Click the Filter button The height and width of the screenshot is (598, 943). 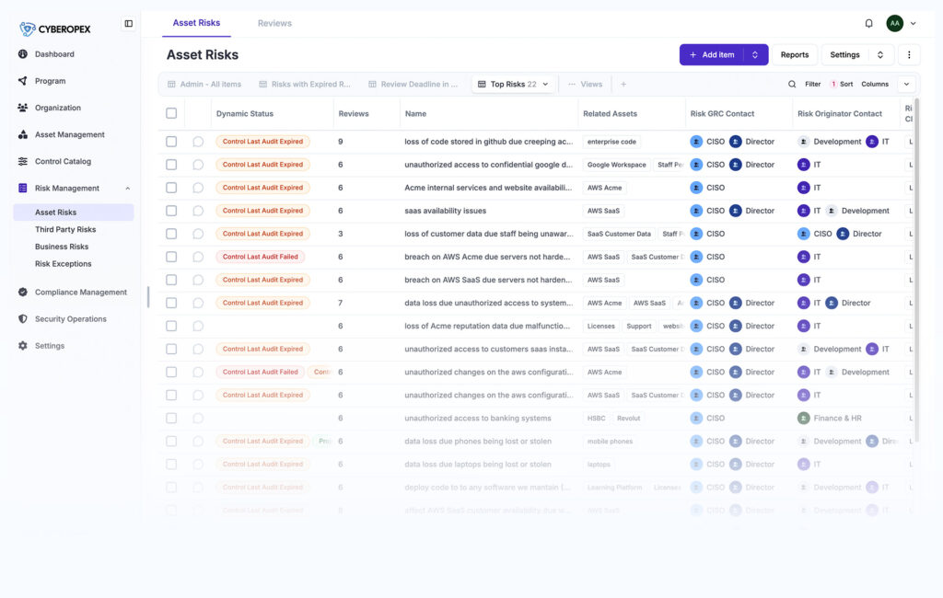tap(813, 84)
